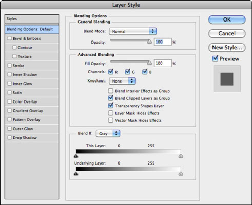Open the Gradient Overlay settings row
The width and height of the screenshot is (252, 205).
[x=32, y=111]
